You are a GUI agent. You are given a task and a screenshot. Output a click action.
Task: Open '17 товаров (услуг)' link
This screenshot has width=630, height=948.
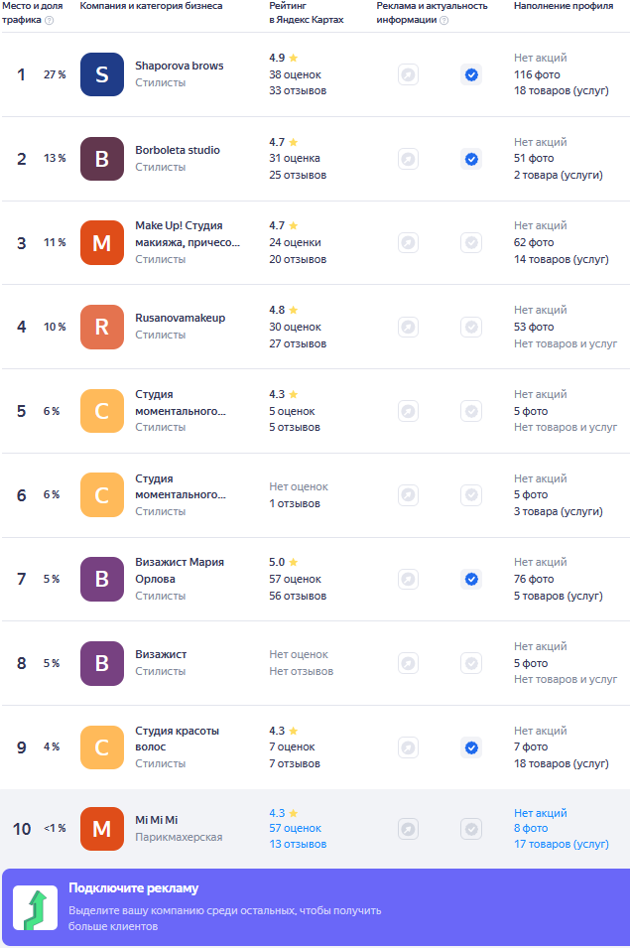tap(562, 844)
